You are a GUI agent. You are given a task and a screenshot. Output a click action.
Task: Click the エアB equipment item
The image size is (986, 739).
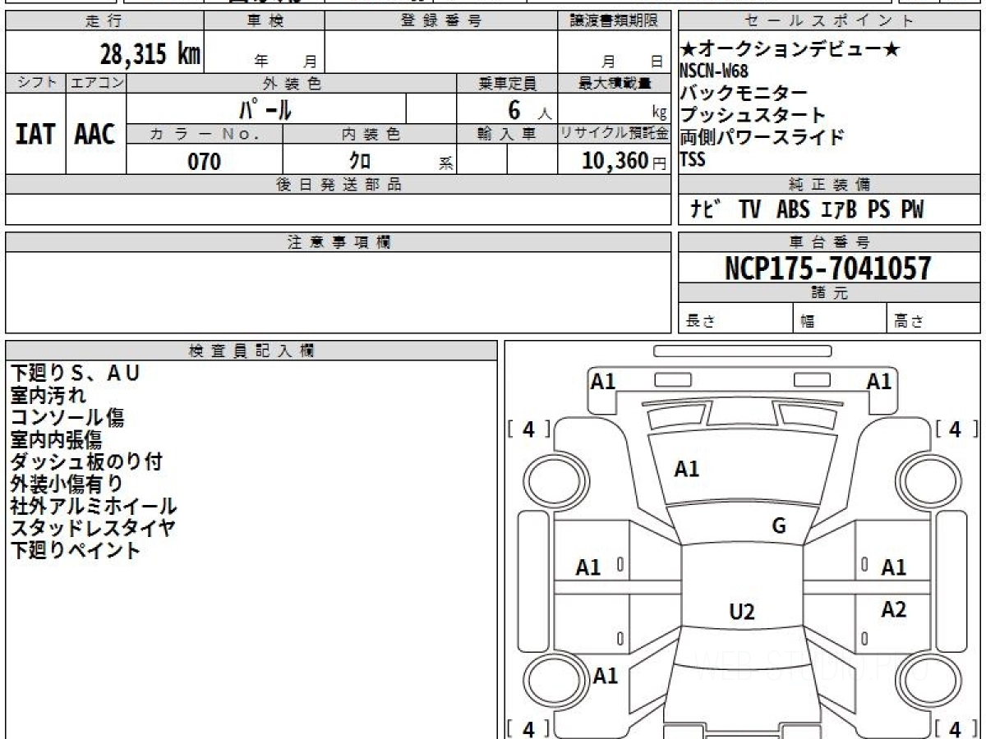(839, 210)
